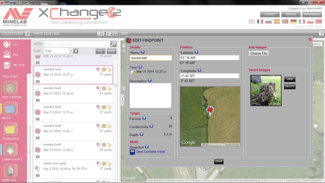Click the filter search magnifier icon
Viewport: 325px width, 183px height.
[113, 44]
